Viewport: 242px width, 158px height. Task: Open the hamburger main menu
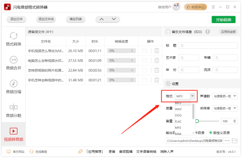pyautogui.click(x=213, y=7)
